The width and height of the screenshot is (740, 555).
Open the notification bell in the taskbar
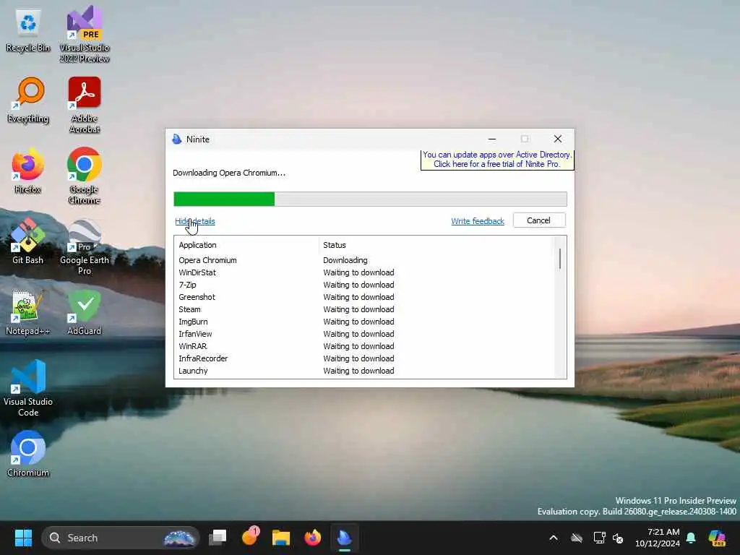691,538
